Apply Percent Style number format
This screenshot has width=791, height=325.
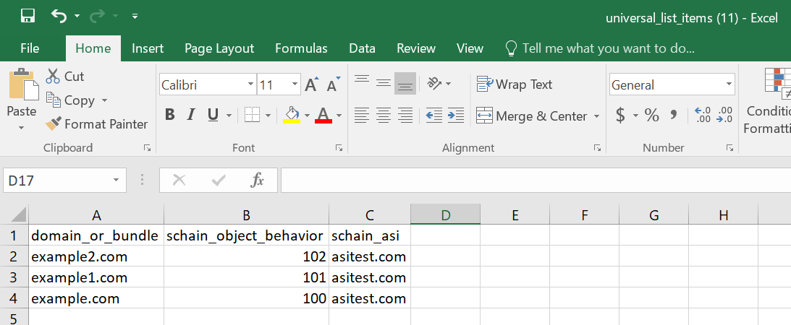[651, 115]
